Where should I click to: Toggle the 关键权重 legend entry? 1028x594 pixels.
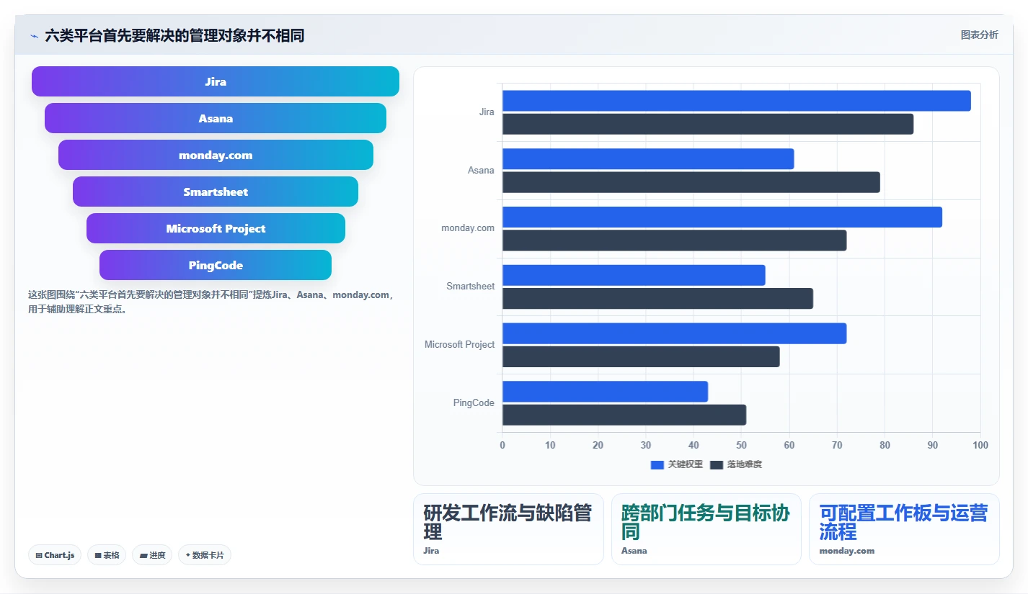pyautogui.click(x=676, y=464)
